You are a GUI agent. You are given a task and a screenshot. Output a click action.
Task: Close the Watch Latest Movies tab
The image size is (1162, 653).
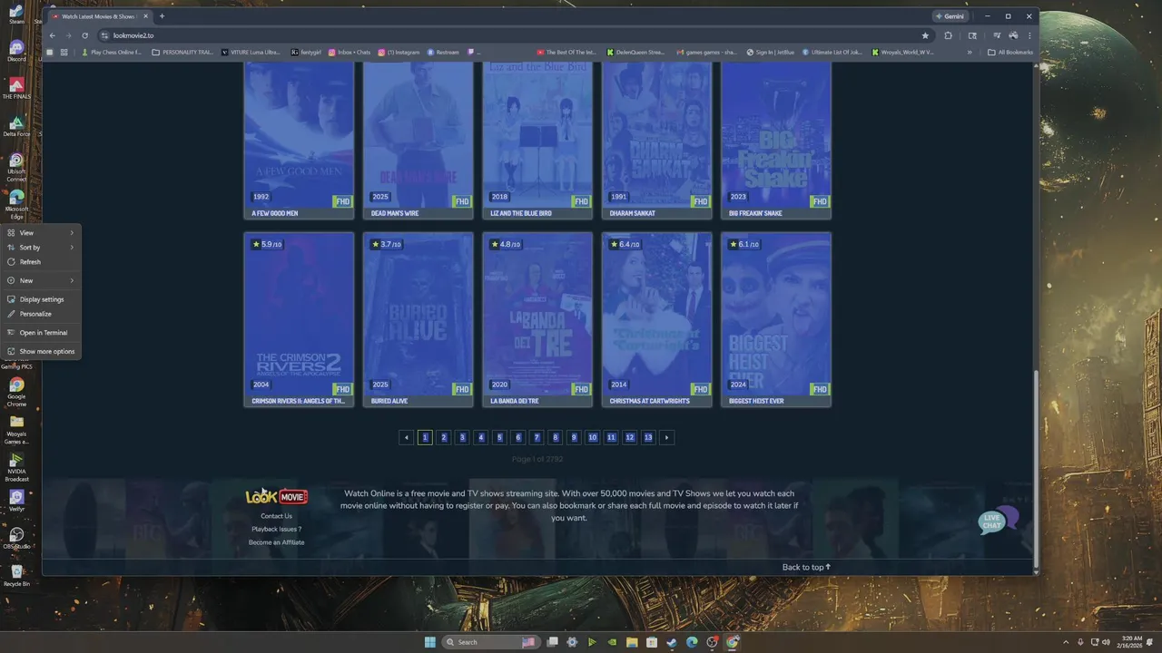pyautogui.click(x=145, y=16)
